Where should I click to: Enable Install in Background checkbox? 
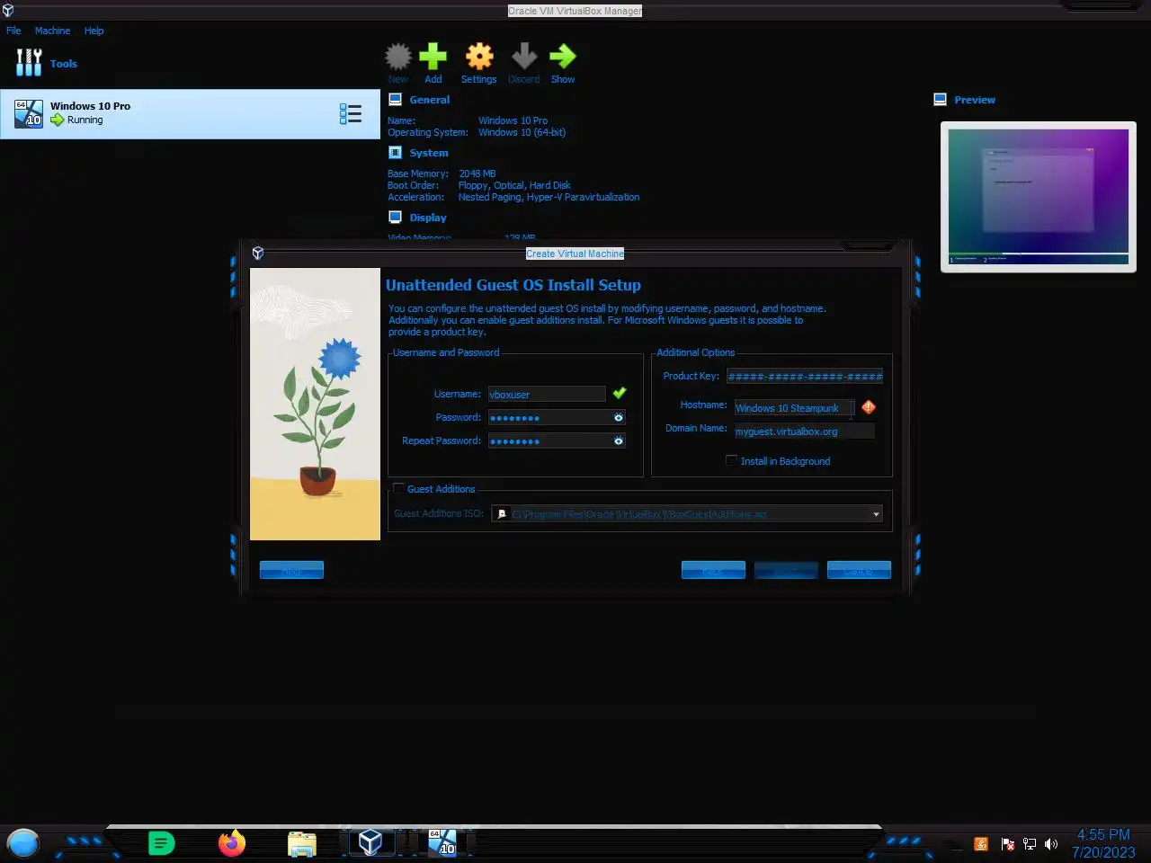[731, 460]
